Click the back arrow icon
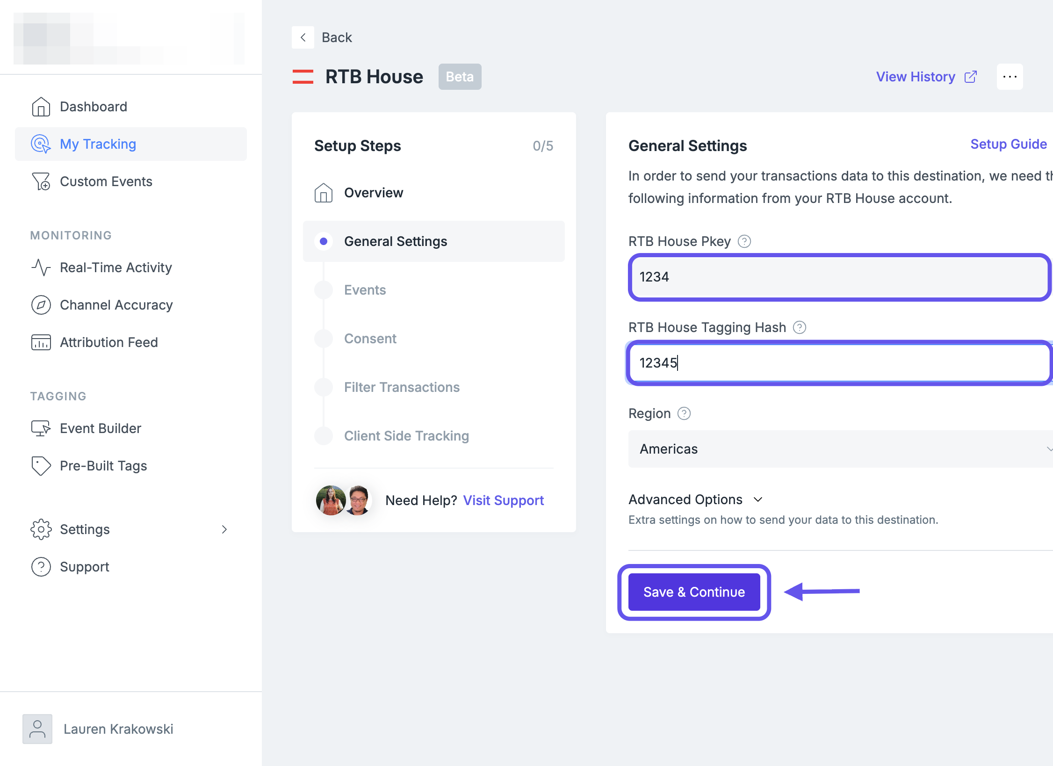 pyautogui.click(x=303, y=37)
